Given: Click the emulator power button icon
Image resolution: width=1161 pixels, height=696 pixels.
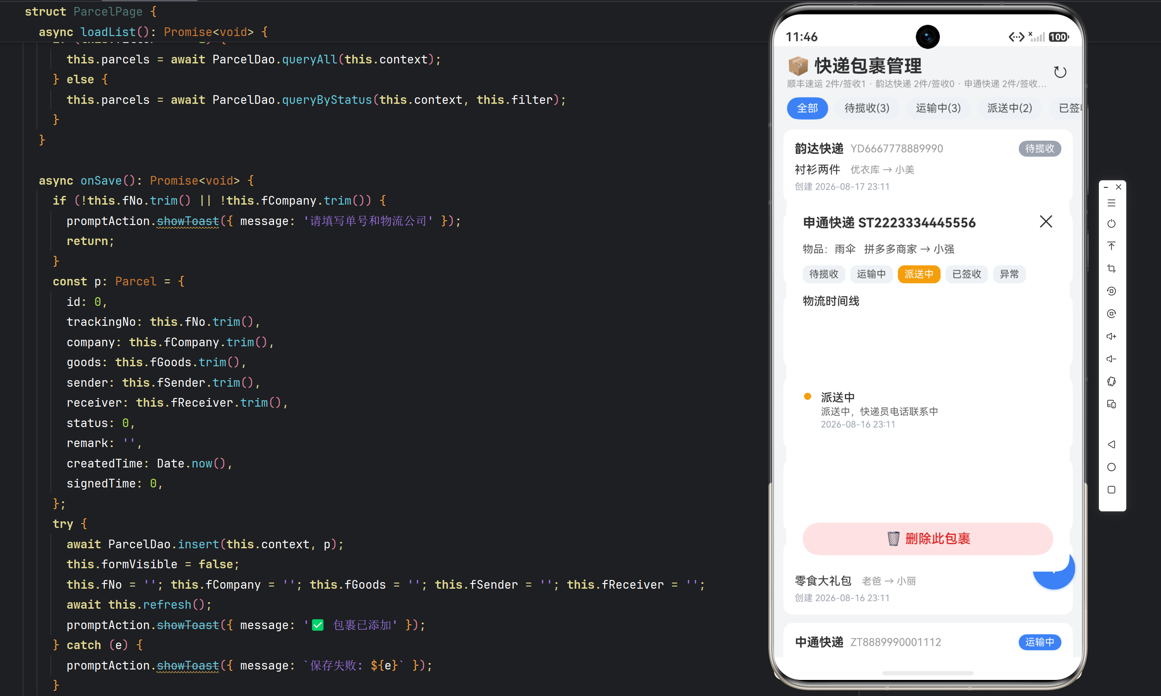Looking at the screenshot, I should pyautogui.click(x=1111, y=224).
